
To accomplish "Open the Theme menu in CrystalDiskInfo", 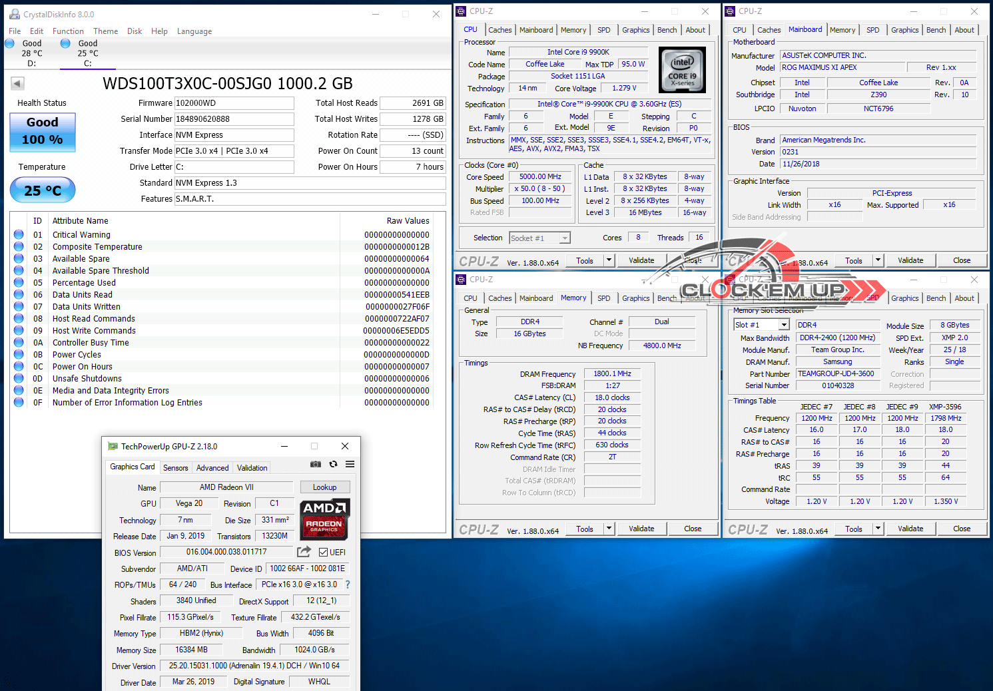I will [x=105, y=31].
